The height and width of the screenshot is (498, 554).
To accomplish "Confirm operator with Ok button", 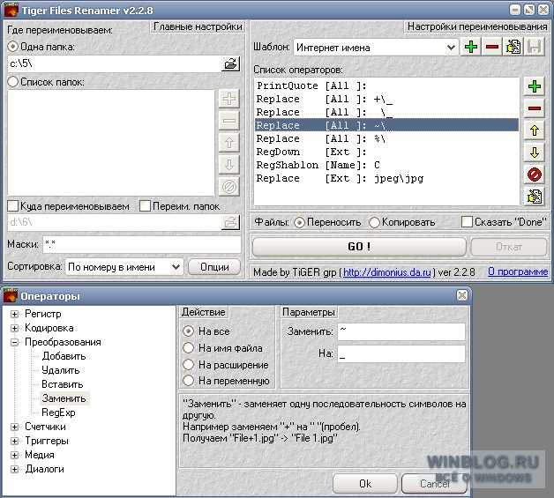I will pos(365,484).
